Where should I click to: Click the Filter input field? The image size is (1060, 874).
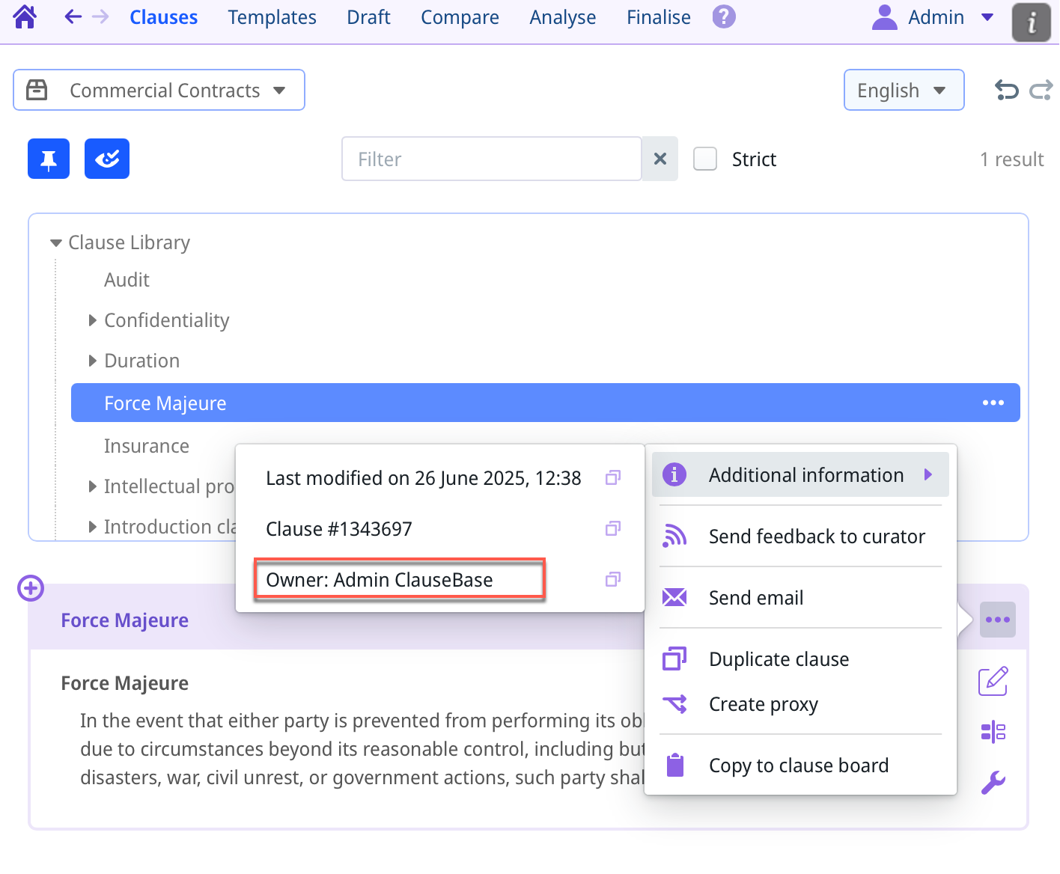tap(491, 159)
